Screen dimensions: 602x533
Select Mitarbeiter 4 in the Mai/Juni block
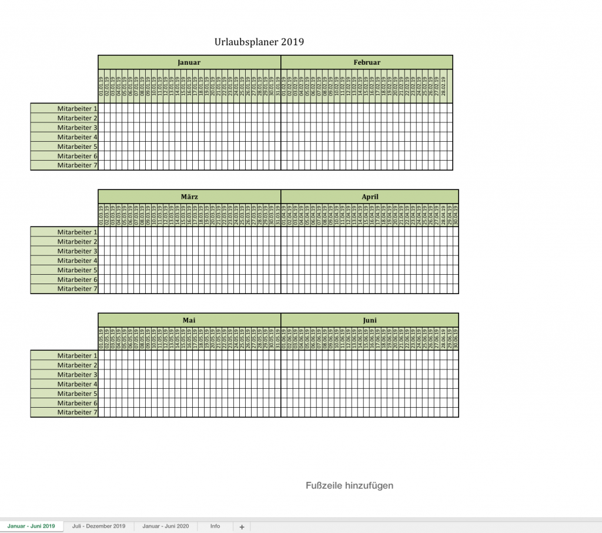64,384
